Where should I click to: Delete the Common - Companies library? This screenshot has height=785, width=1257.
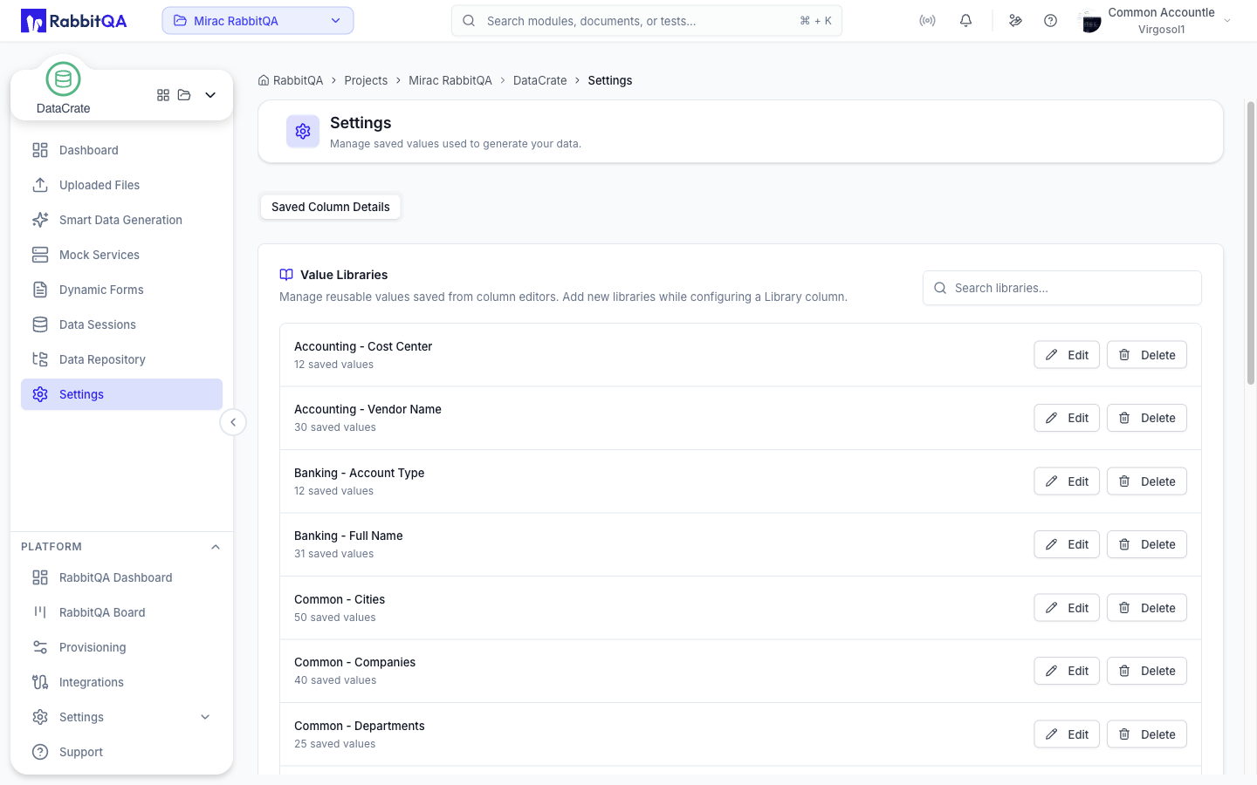1147,671
